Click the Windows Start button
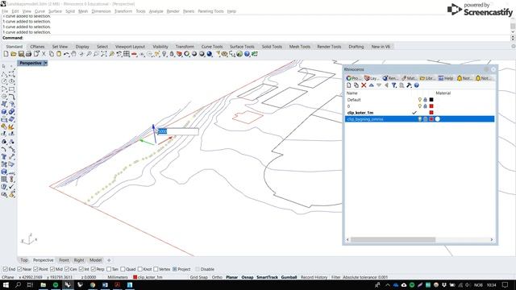516x290 pixels. 6,284
